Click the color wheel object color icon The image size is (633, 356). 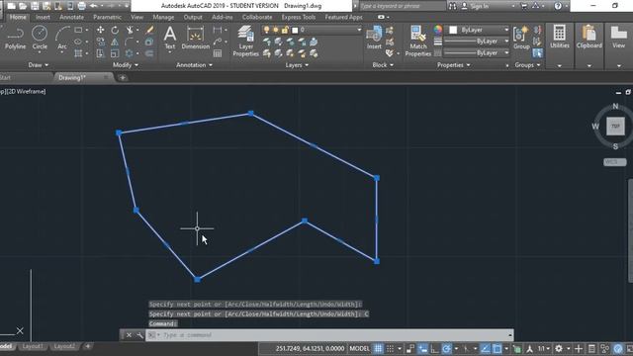point(437,30)
